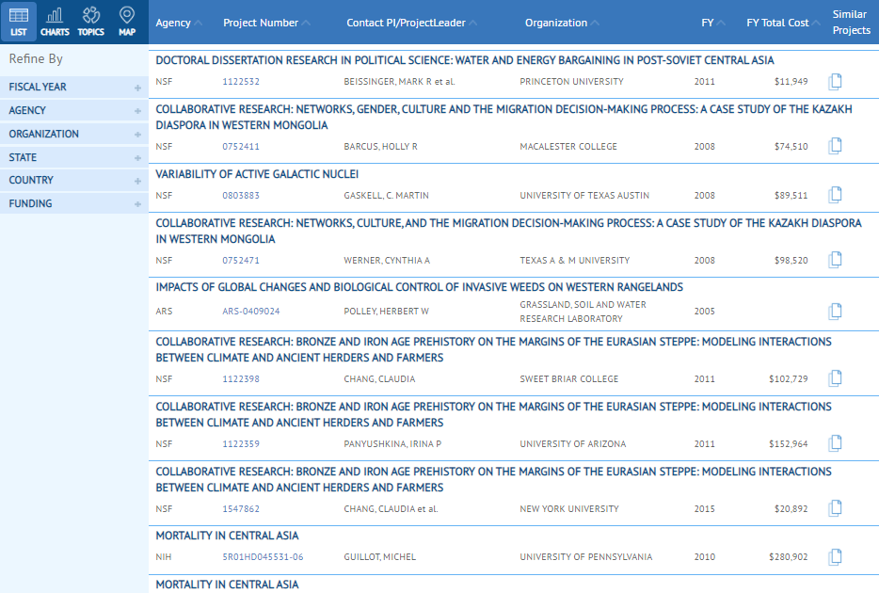
Task: Click PI name Polley, Herbert W
Action: coord(386,312)
